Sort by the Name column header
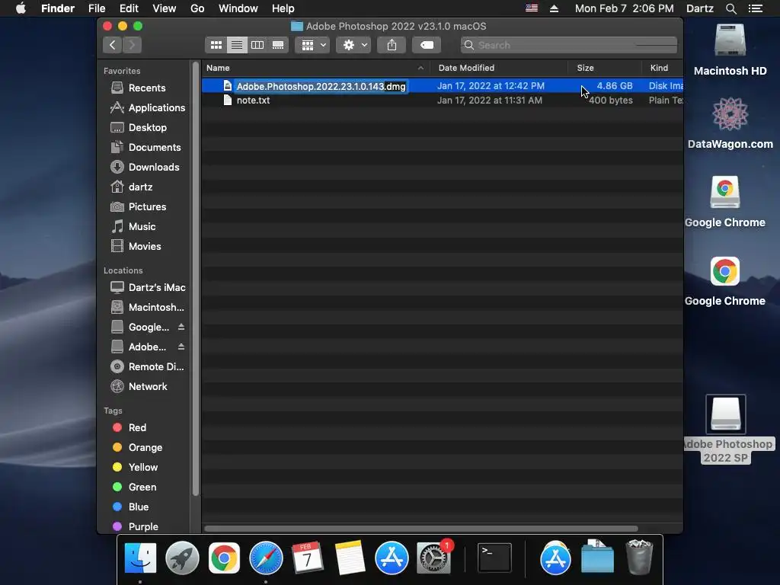This screenshot has height=585, width=780. pos(316,68)
